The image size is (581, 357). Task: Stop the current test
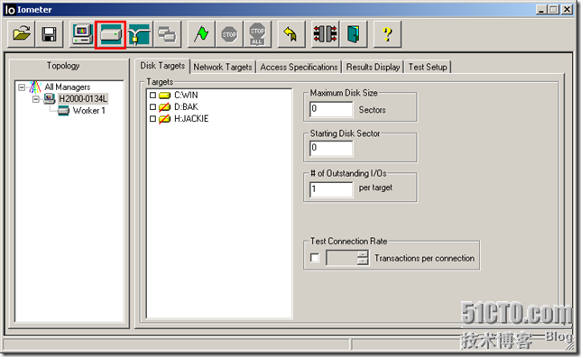coord(229,34)
